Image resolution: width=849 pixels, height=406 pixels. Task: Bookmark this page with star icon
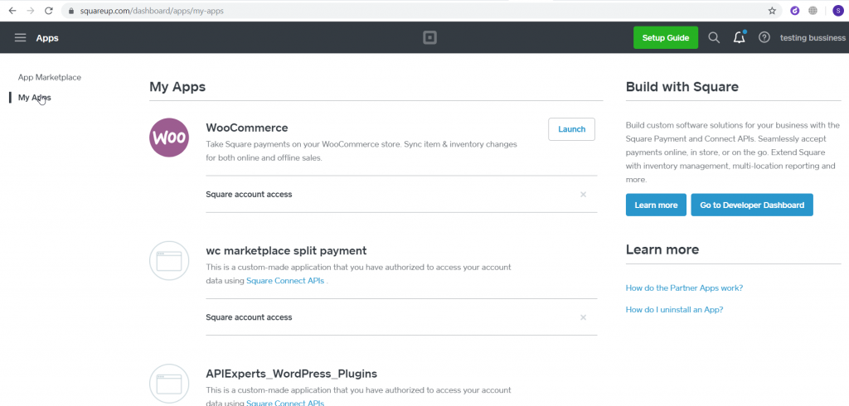[772, 11]
